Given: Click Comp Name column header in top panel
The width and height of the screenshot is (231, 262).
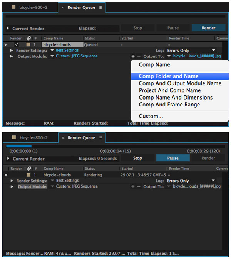Looking at the screenshot, I should 53,39.
